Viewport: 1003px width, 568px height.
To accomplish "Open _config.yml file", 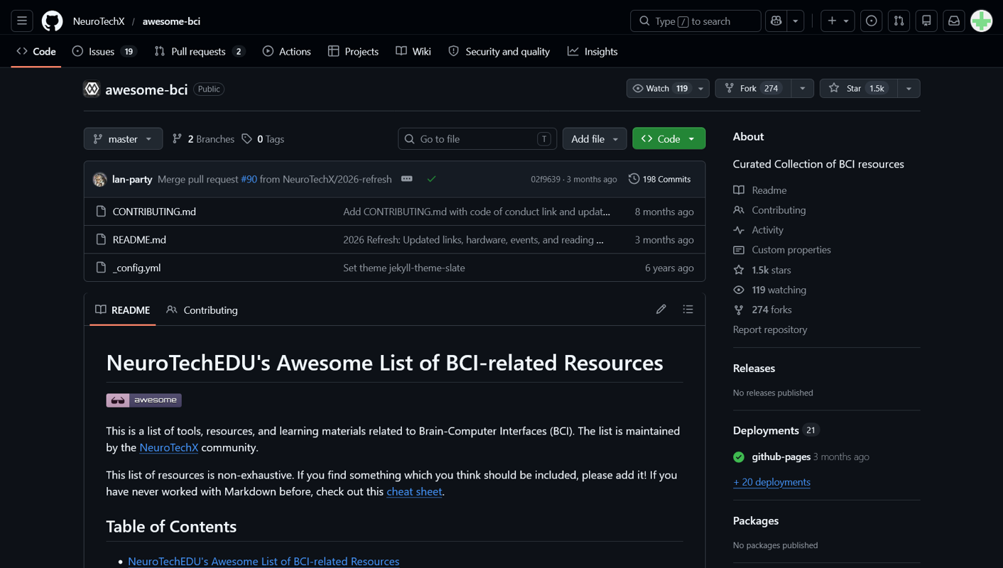I will [136, 268].
